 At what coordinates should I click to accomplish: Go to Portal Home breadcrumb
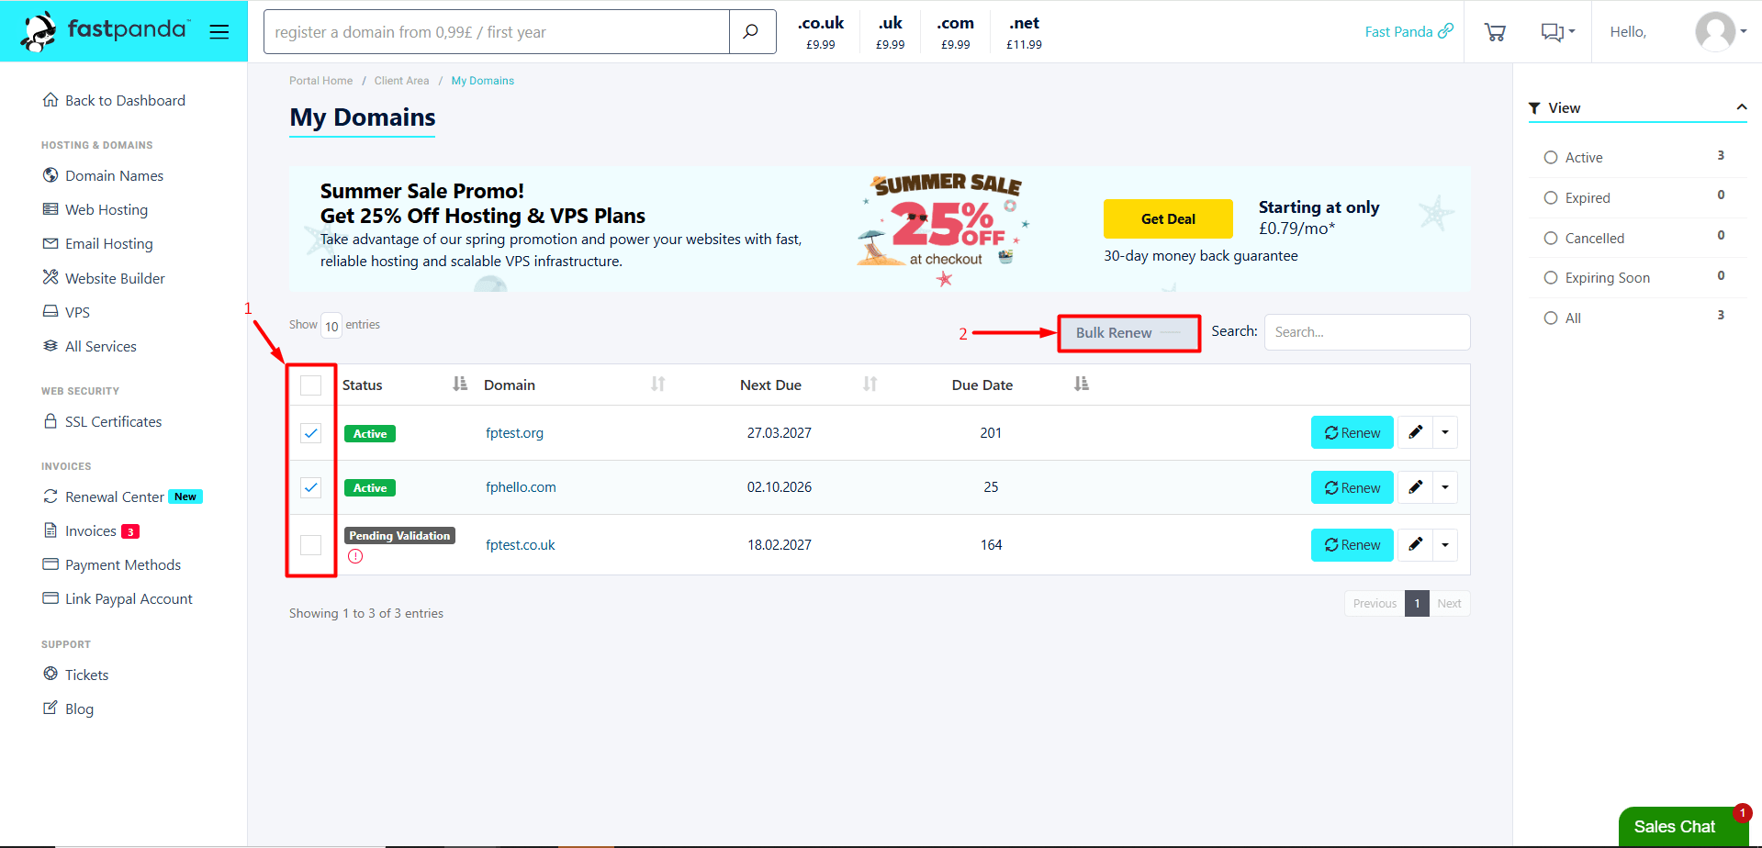[x=321, y=81]
